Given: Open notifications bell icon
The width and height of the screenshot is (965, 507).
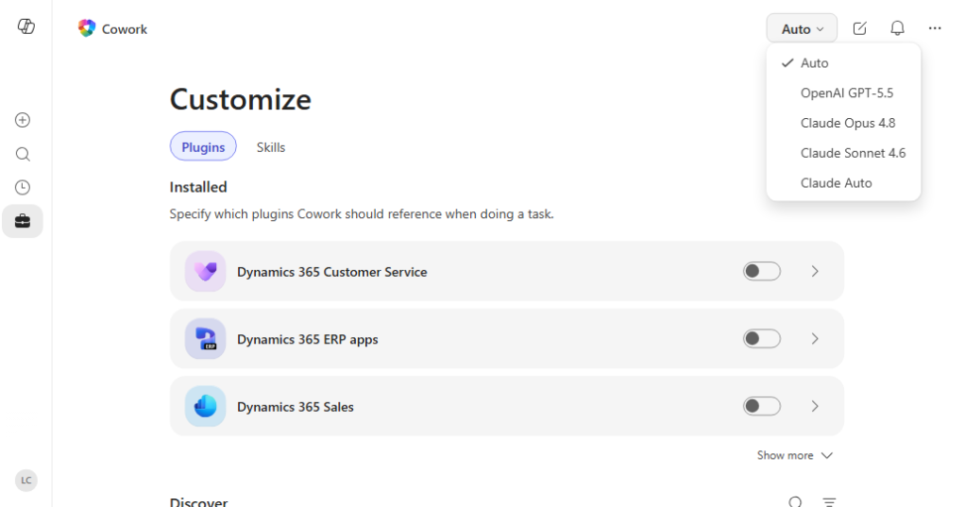Looking at the screenshot, I should [x=897, y=28].
